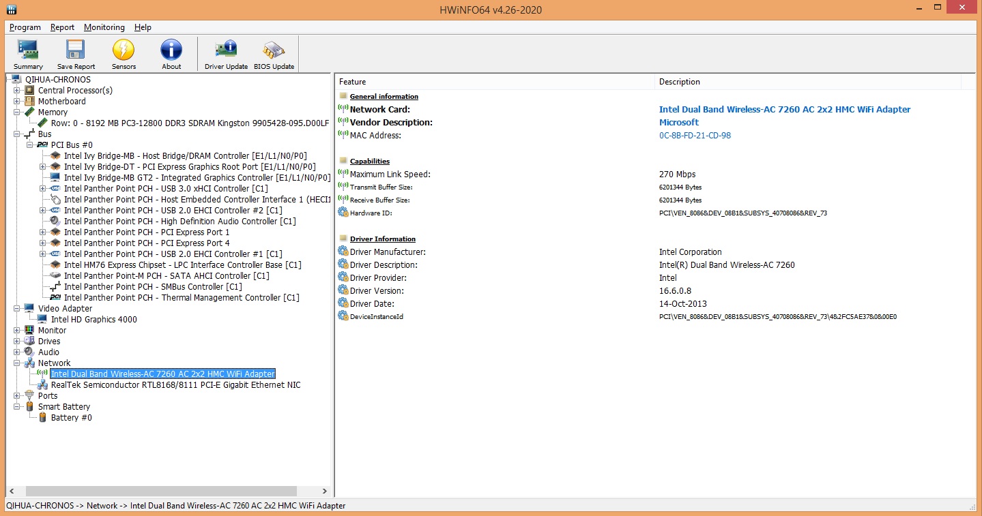Select the LPC Interface Controller Base entry
The image size is (982, 516).
(x=183, y=264)
